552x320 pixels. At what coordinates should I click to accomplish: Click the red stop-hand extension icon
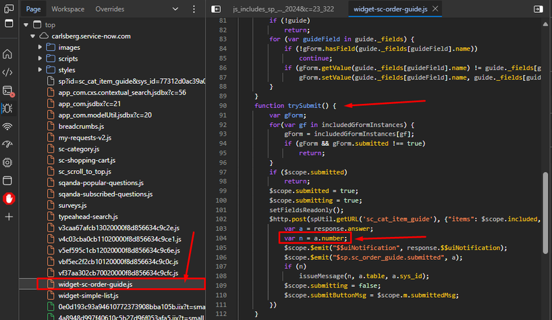click(9, 198)
